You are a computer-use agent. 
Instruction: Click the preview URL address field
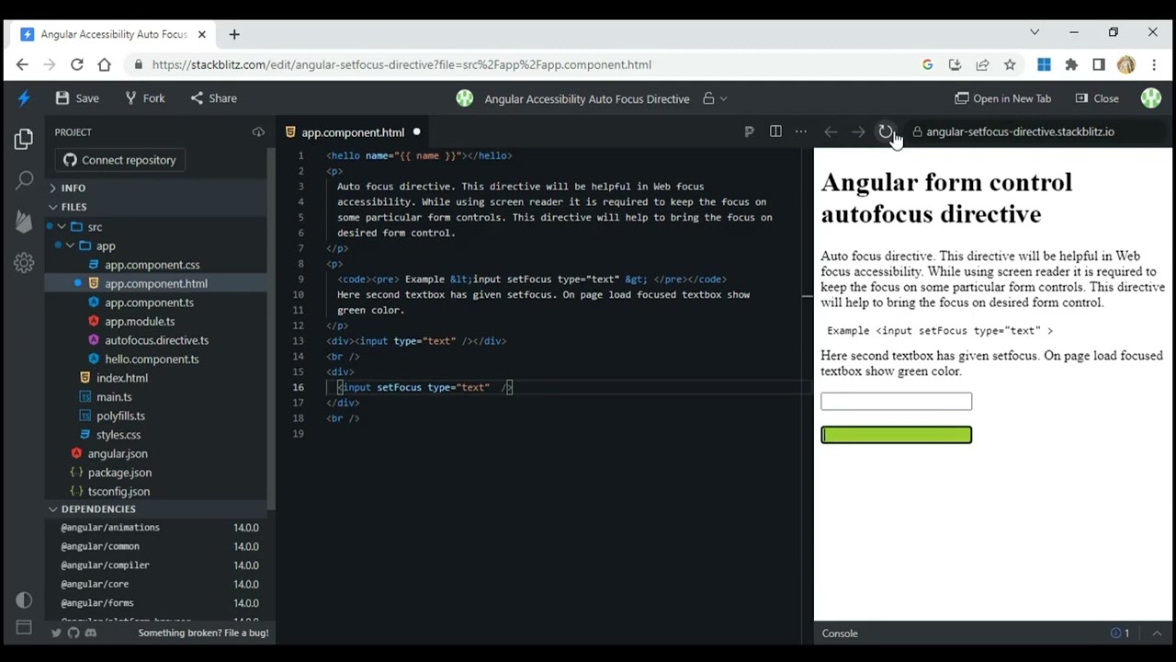click(1036, 132)
